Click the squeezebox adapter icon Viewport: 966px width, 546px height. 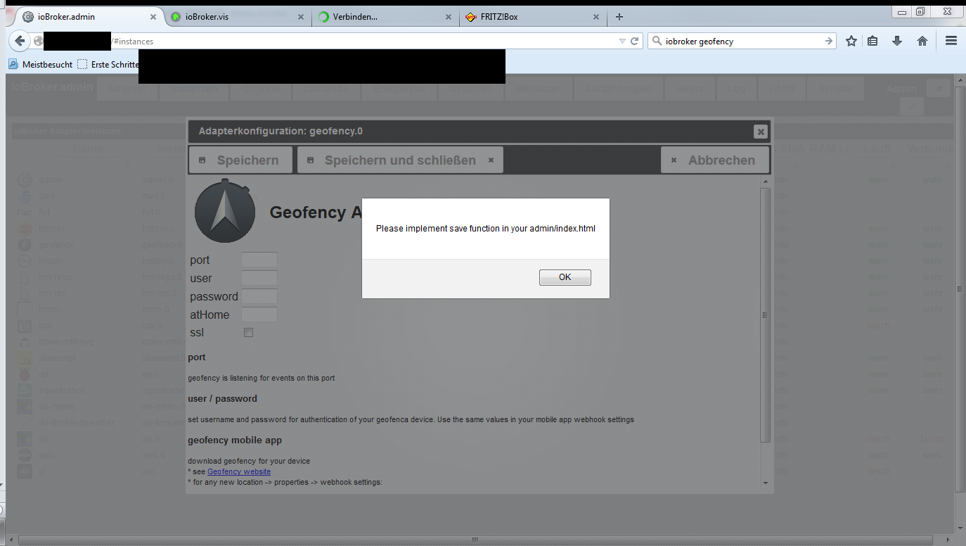tap(25, 391)
